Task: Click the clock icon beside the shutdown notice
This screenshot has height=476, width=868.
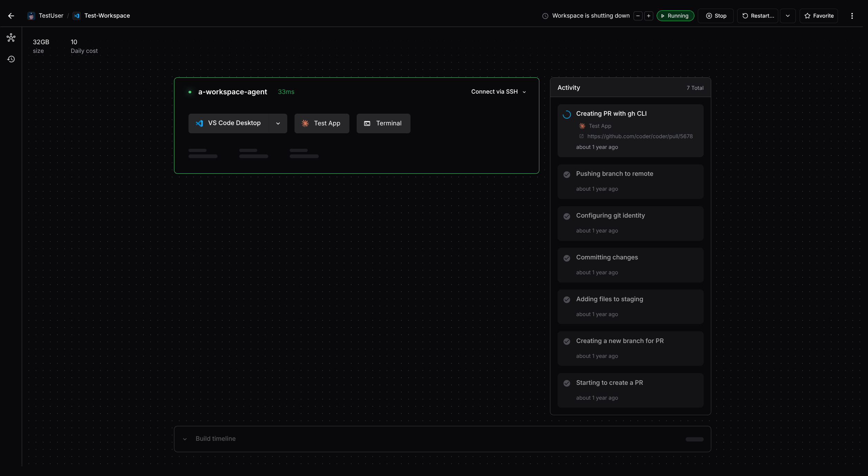Action: 545,16
